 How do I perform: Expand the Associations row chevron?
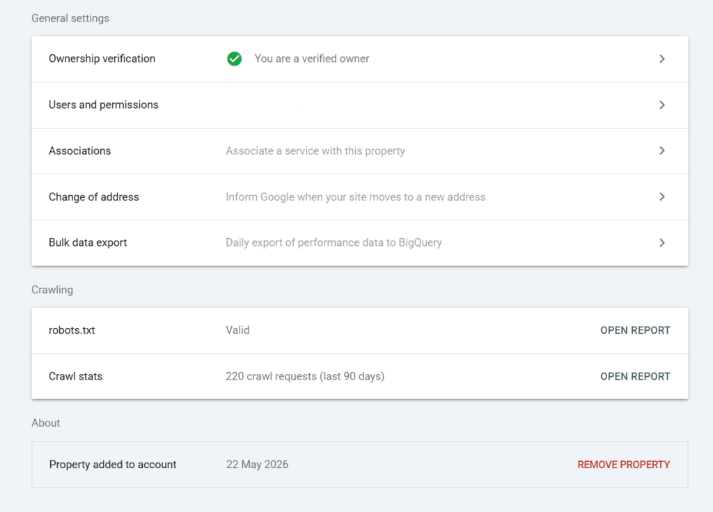[662, 150]
